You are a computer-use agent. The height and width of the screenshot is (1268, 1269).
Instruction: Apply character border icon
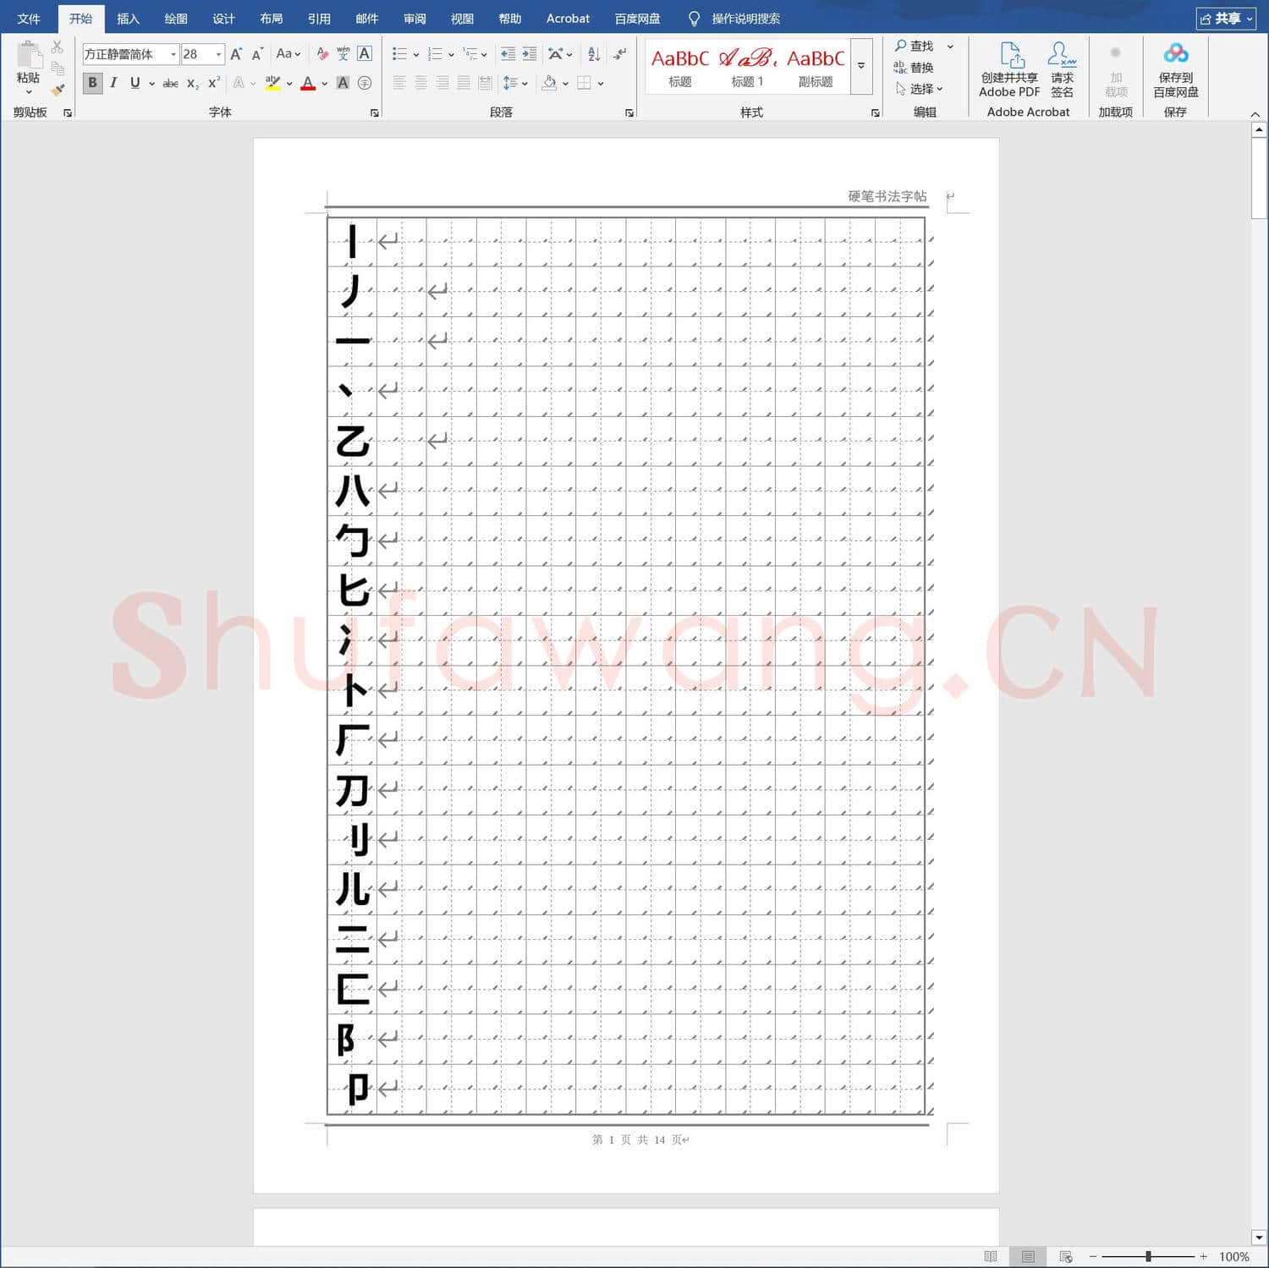tap(365, 54)
